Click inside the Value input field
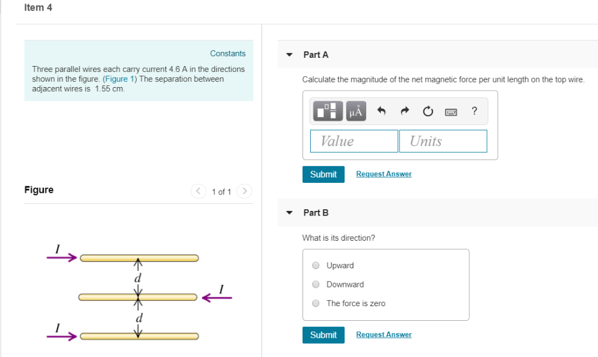This screenshot has height=357, width=598. (x=353, y=141)
